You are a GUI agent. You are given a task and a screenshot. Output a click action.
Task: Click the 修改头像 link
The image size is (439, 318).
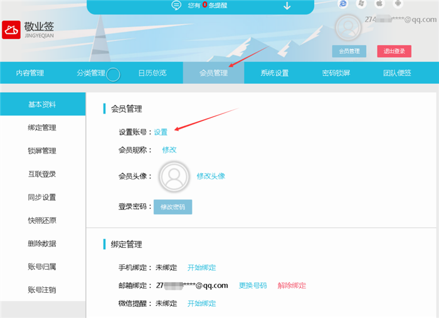pos(211,176)
